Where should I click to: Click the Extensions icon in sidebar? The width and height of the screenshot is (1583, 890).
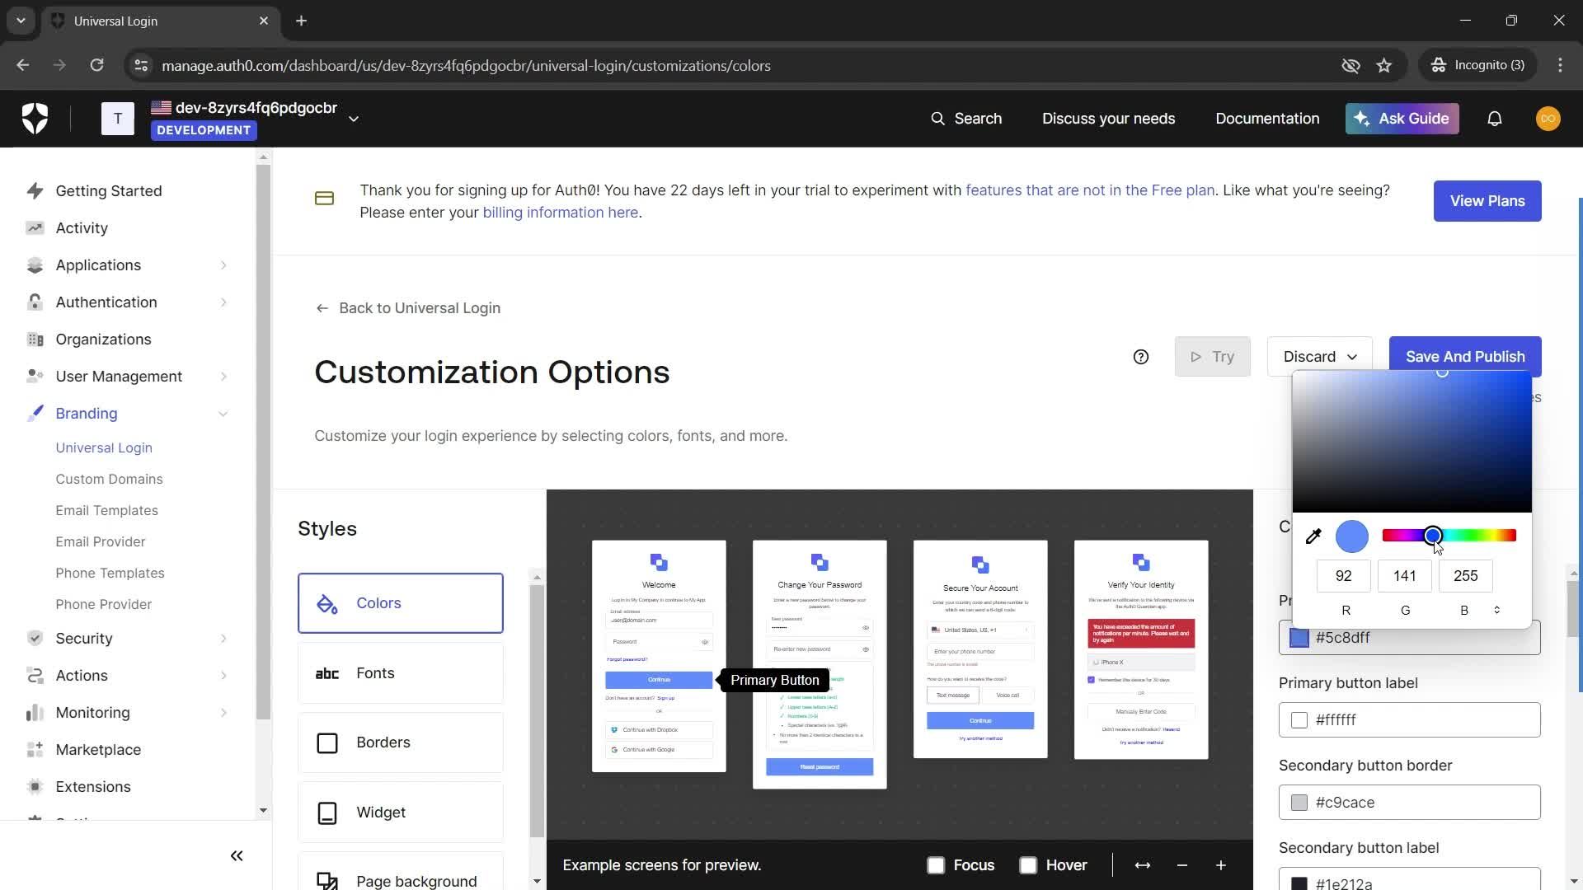(x=35, y=787)
